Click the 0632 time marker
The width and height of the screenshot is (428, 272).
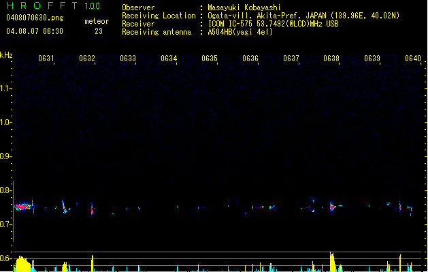pyautogui.click(x=87, y=58)
